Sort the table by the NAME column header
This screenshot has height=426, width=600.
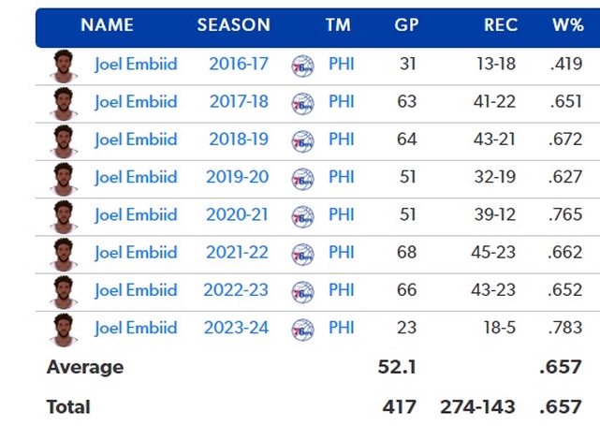point(107,25)
